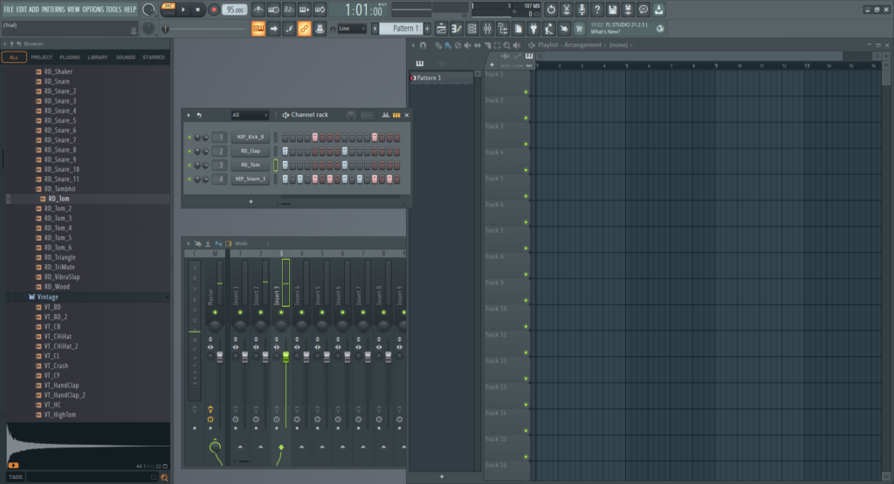Image resolution: width=894 pixels, height=484 pixels.
Task: Open the All channel filter dropdown
Action: (x=249, y=115)
